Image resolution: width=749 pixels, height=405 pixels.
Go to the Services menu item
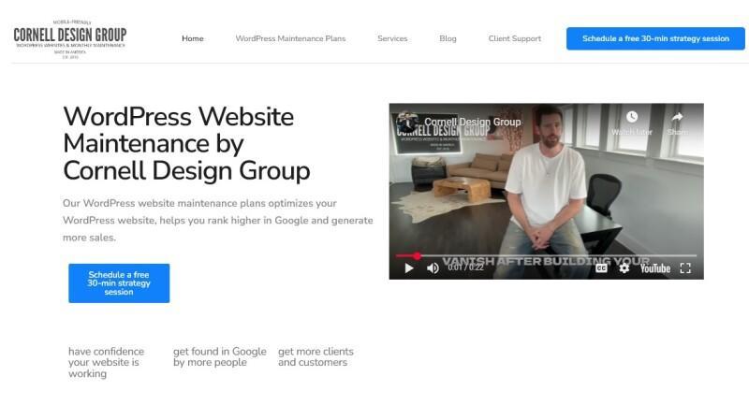tap(392, 38)
